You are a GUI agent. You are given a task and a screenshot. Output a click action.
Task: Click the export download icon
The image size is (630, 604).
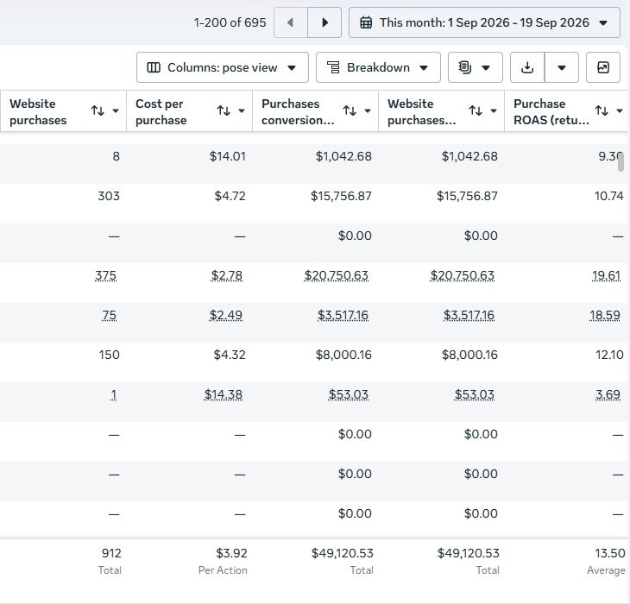[527, 67]
